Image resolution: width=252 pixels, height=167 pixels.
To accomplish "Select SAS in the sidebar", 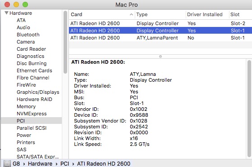I will (21, 149).
